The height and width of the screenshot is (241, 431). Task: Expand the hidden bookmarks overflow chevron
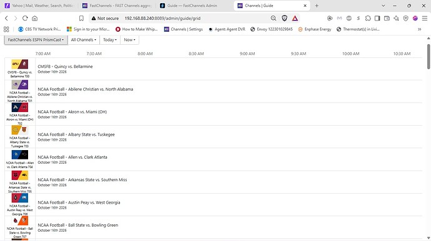pos(420,29)
